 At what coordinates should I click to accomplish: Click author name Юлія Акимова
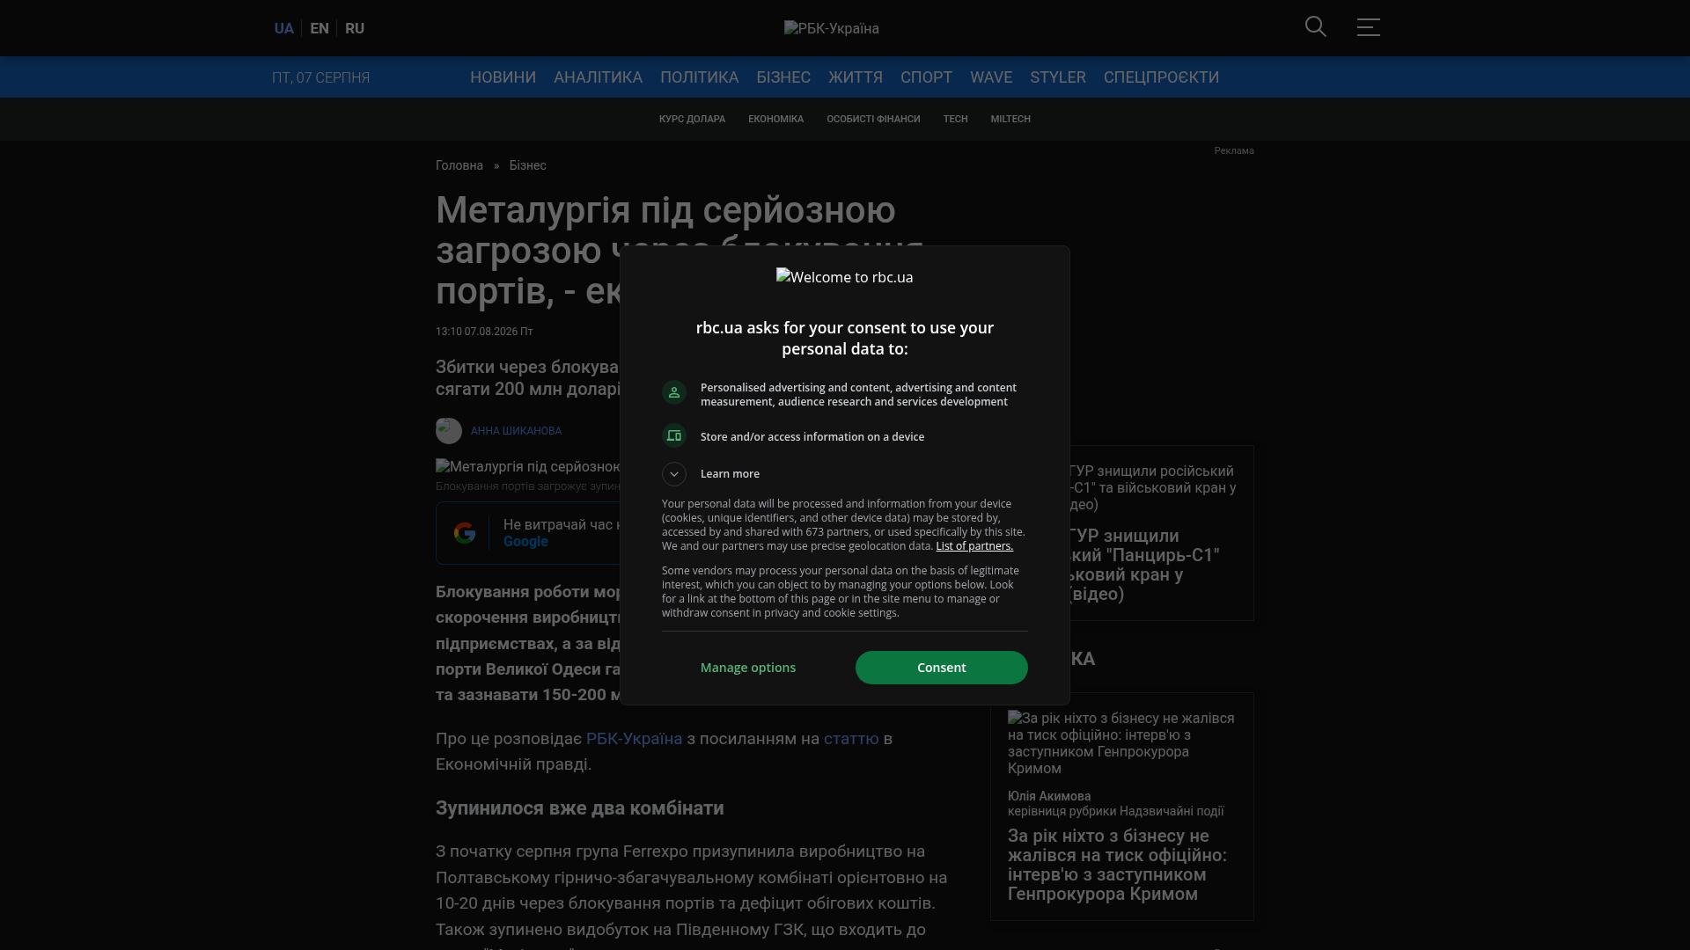pyautogui.click(x=1049, y=796)
